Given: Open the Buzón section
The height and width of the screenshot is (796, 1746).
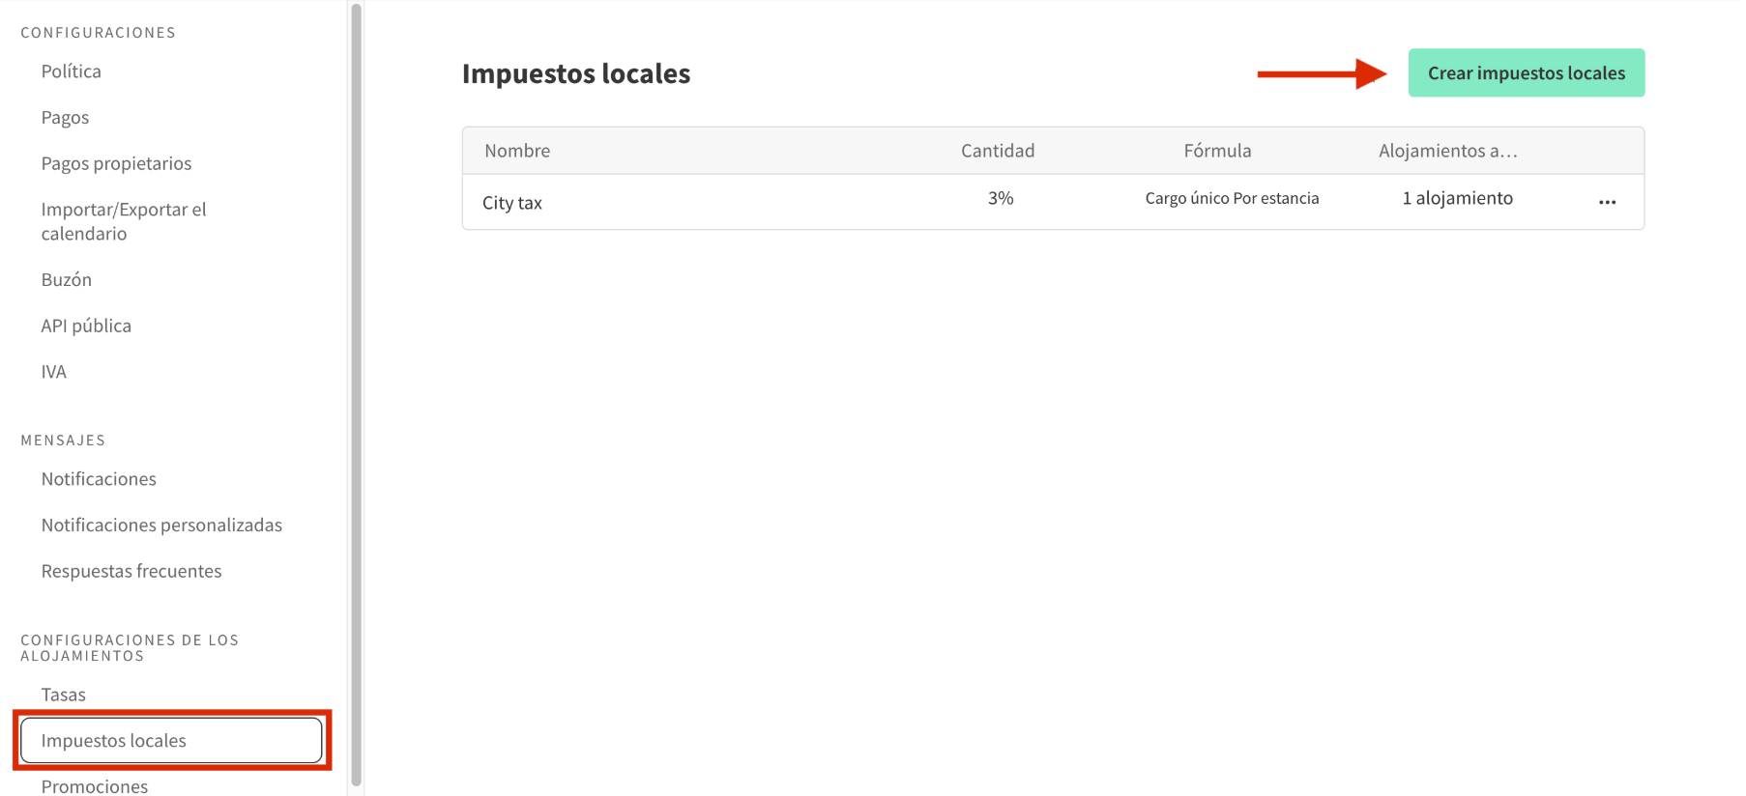Looking at the screenshot, I should click(x=67, y=279).
